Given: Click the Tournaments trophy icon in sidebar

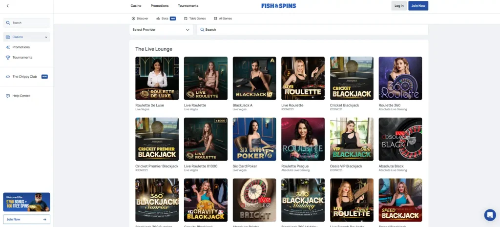Looking at the screenshot, I should [8, 58].
